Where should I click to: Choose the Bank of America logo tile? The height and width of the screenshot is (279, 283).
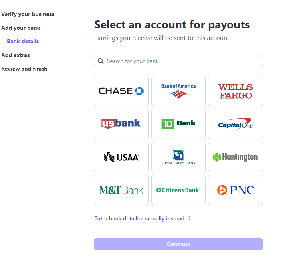(x=178, y=91)
